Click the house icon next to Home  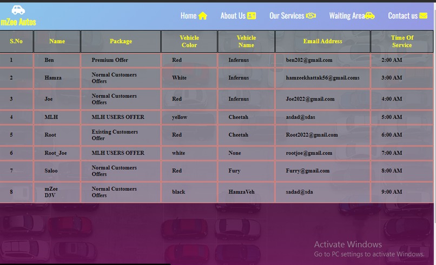203,16
